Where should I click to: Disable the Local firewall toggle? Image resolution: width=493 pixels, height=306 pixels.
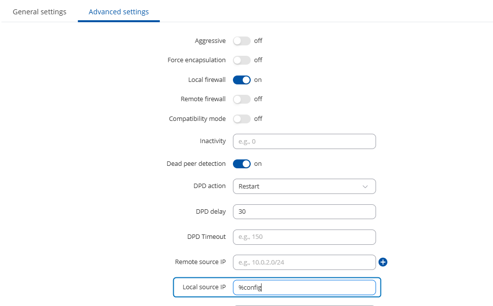pyautogui.click(x=242, y=80)
